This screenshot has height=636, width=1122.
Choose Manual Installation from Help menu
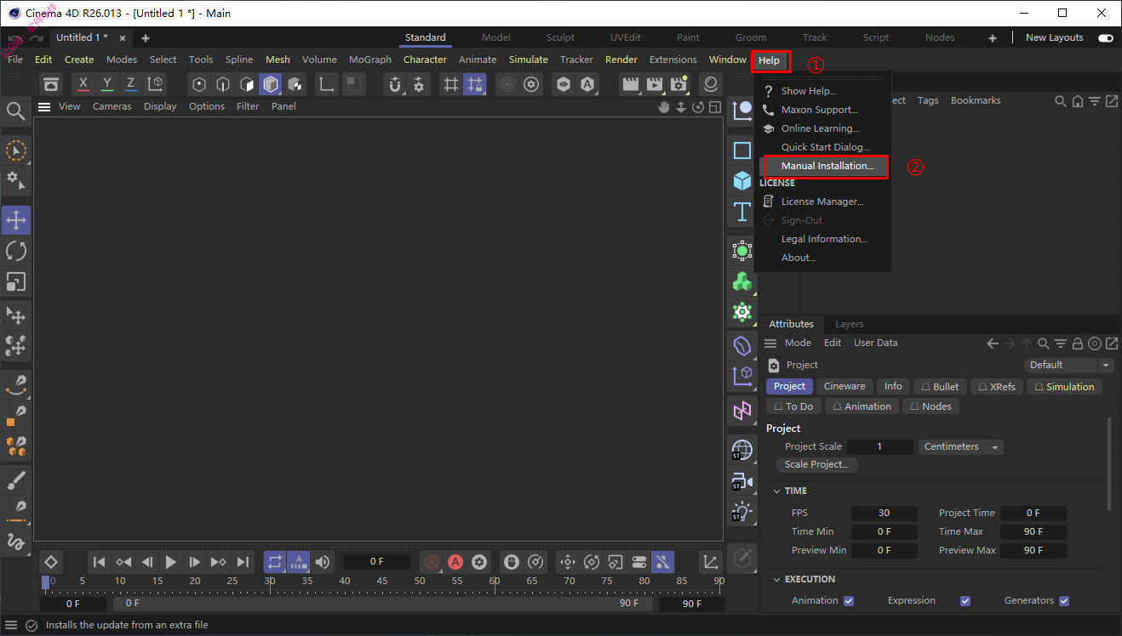pyautogui.click(x=825, y=166)
